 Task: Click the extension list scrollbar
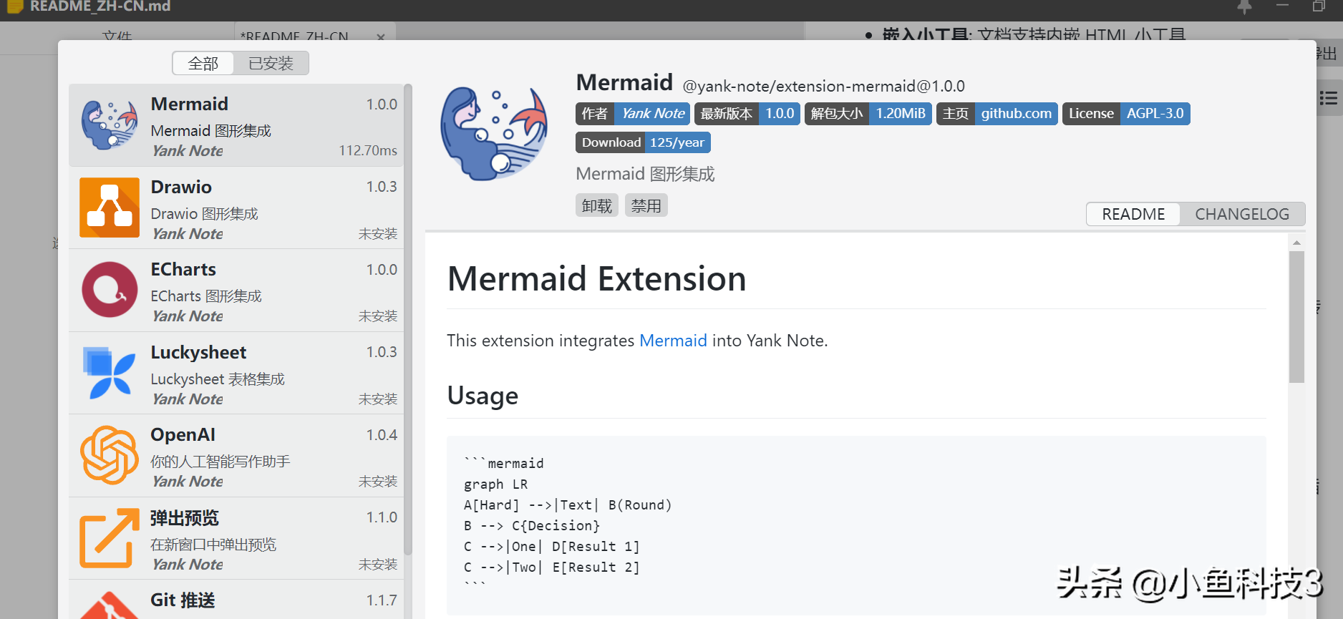pyautogui.click(x=408, y=319)
